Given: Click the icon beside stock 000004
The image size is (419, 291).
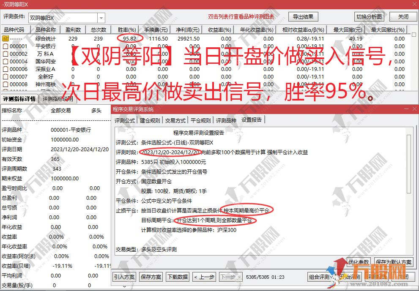Looking at the screenshot, I should 5,62.
